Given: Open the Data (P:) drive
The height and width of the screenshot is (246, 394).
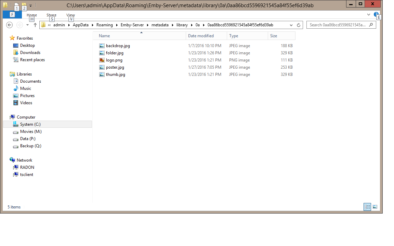Looking at the screenshot, I should pyautogui.click(x=28, y=139).
